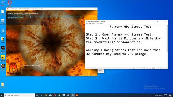173x97 pixels.
Task: Click the 100% zoom status entry
Action: (x=144, y=68)
